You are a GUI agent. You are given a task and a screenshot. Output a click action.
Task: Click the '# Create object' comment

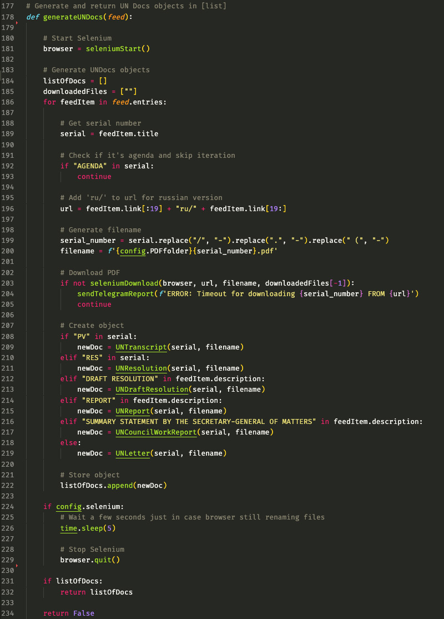point(92,326)
